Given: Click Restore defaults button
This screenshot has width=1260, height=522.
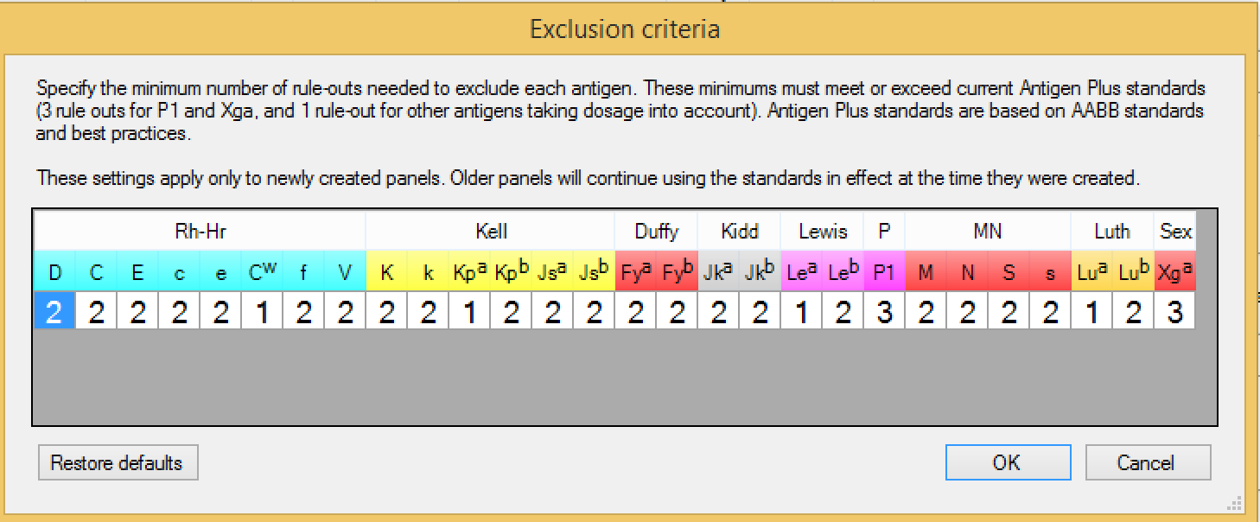Looking at the screenshot, I should 118,462.
